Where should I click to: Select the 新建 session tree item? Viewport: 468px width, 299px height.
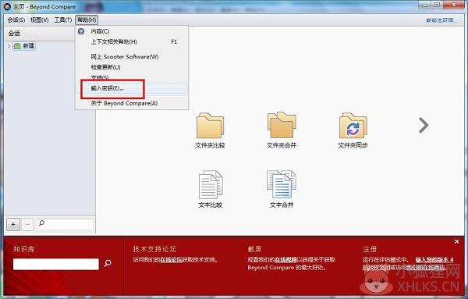24,46
